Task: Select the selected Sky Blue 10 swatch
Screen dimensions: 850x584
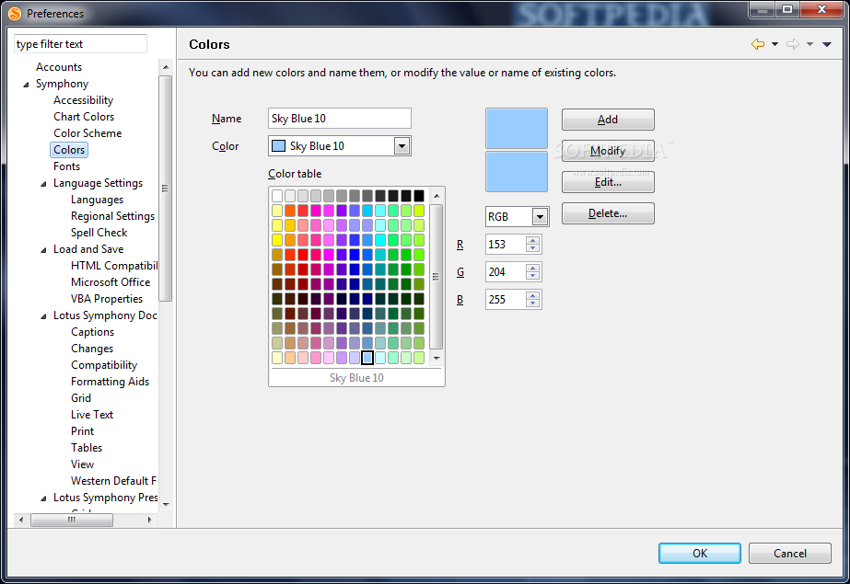Action: point(367,358)
